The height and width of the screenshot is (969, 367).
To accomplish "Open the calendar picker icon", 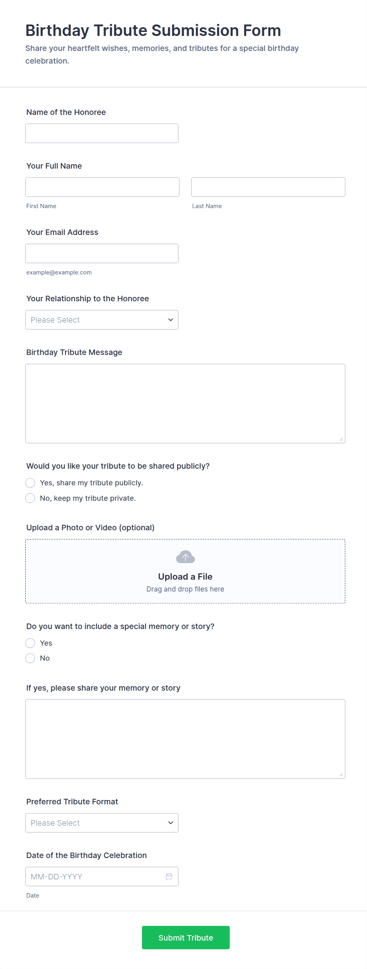I will (169, 876).
